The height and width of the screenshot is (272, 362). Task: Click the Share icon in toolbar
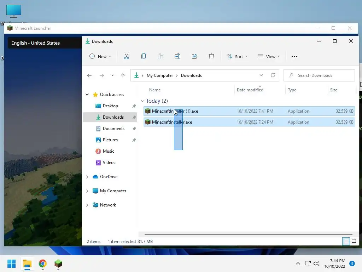click(x=194, y=56)
